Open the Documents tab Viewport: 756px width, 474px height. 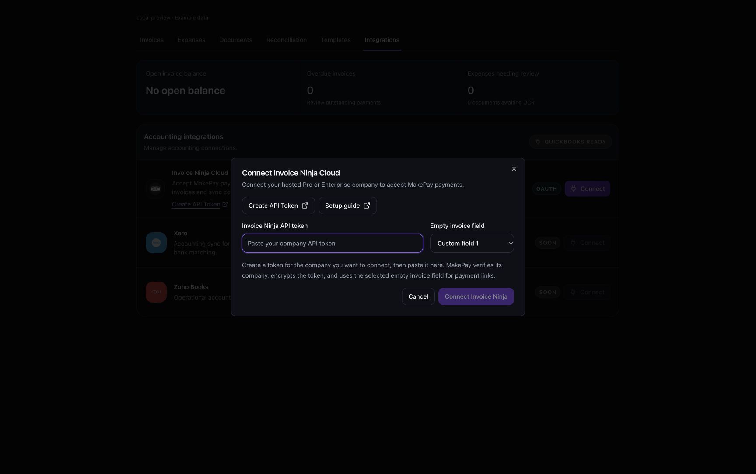(236, 40)
